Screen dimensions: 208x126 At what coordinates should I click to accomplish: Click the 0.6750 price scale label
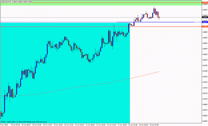point(205,82)
